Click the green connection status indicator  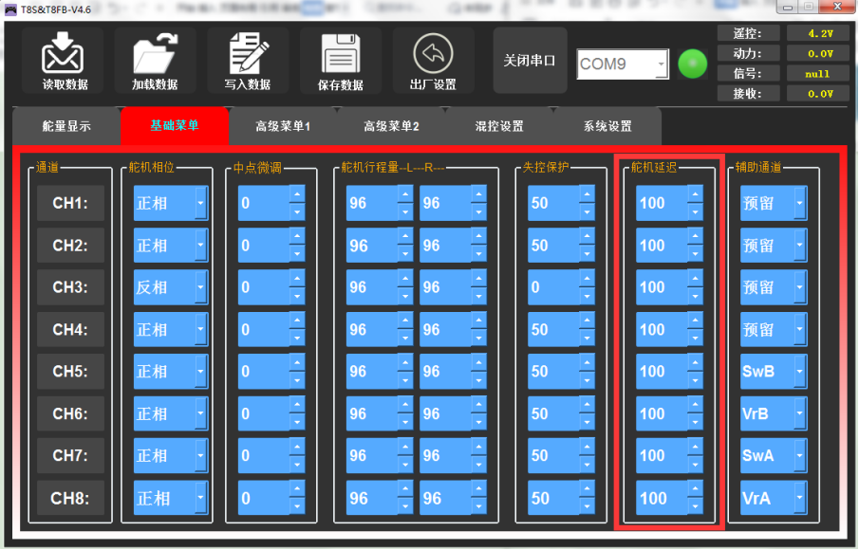click(693, 64)
